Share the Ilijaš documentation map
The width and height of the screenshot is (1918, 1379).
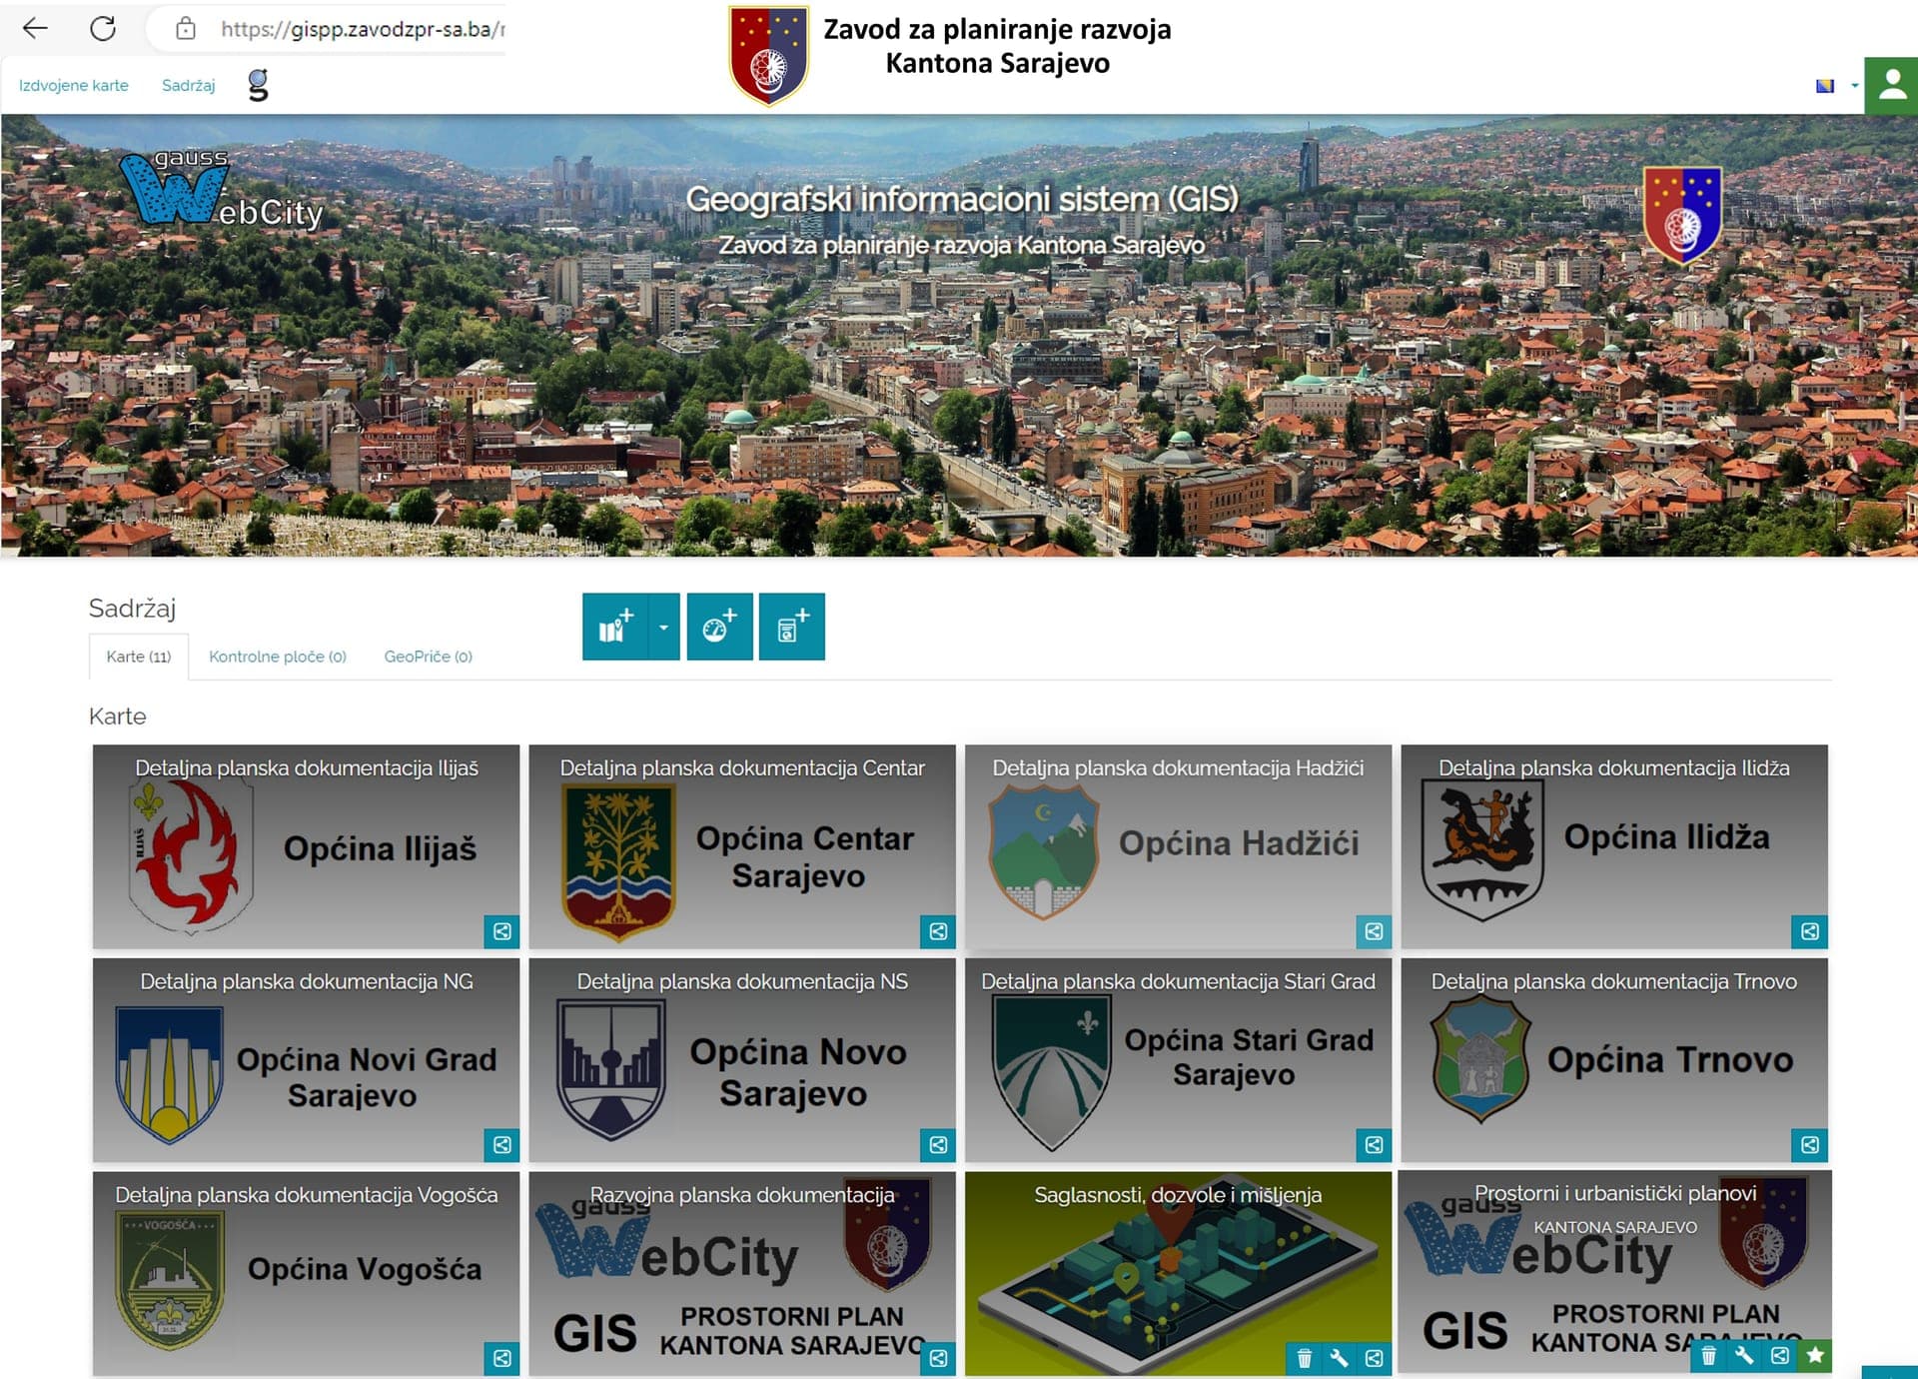pos(501,931)
